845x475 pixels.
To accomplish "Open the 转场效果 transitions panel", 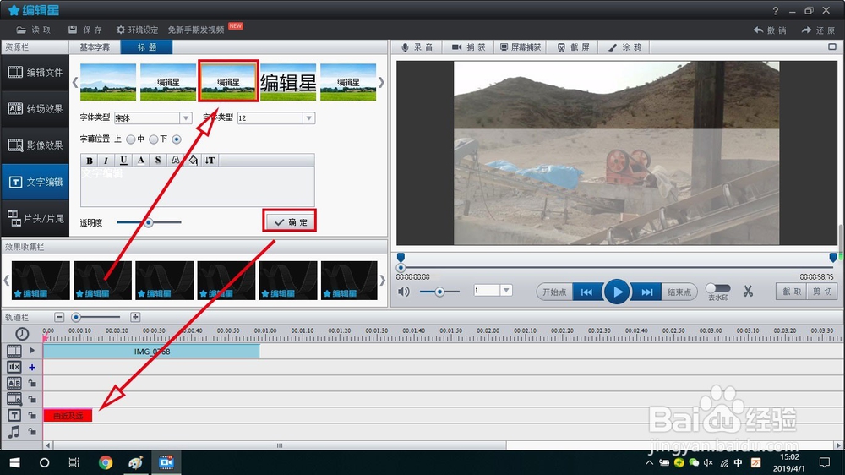I will pos(35,109).
